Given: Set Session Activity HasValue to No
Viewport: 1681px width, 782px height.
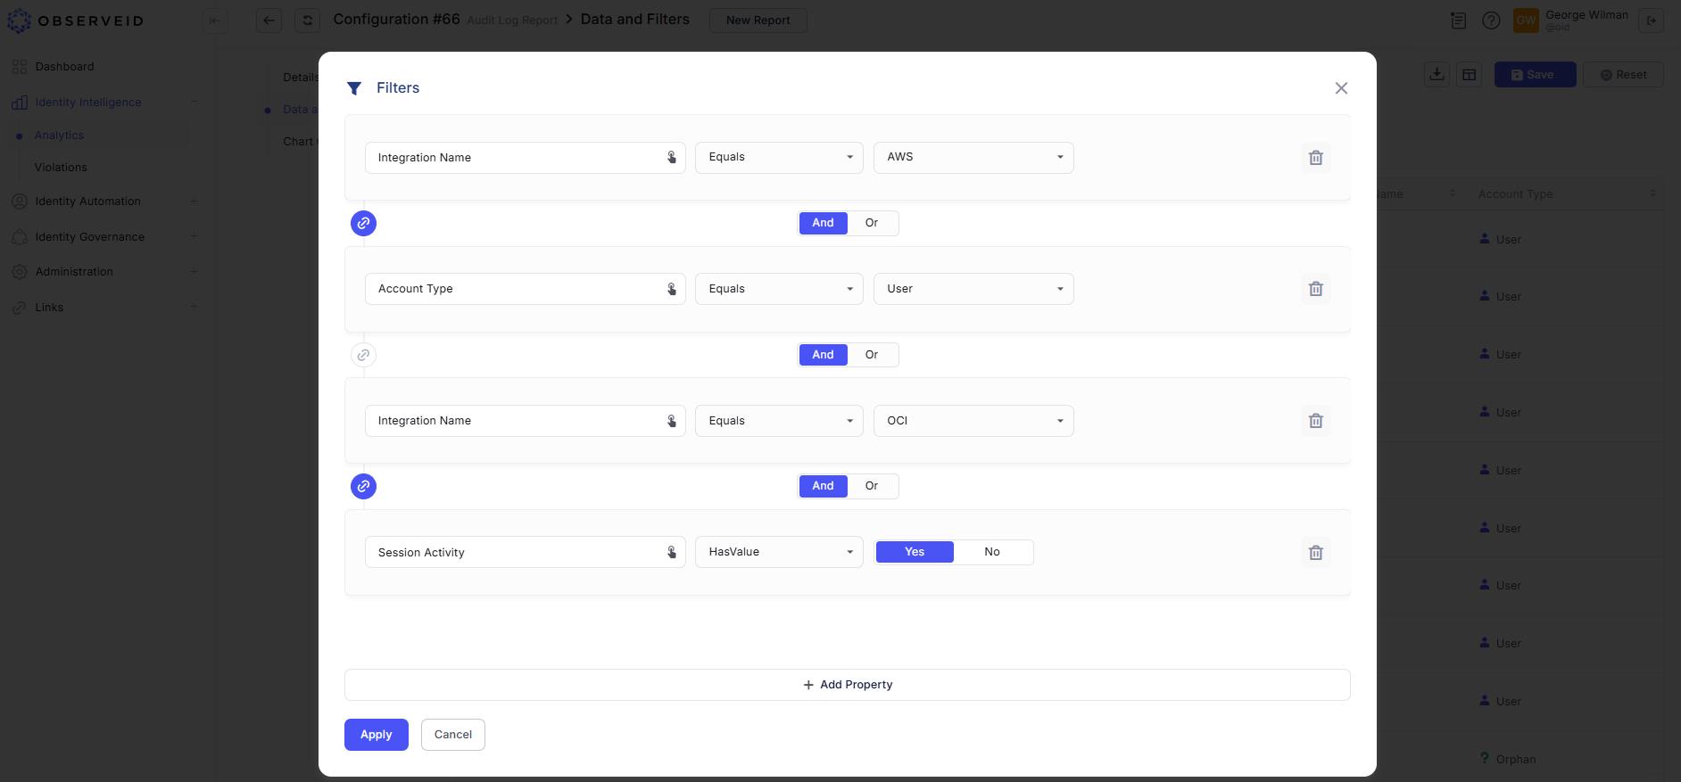Looking at the screenshot, I should pyautogui.click(x=991, y=552).
